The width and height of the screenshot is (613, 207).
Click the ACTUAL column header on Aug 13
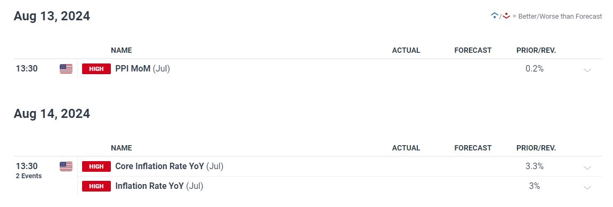(406, 51)
